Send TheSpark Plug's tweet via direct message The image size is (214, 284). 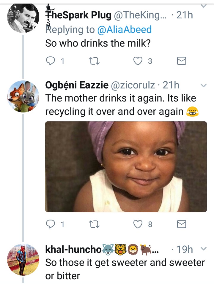coord(181,61)
